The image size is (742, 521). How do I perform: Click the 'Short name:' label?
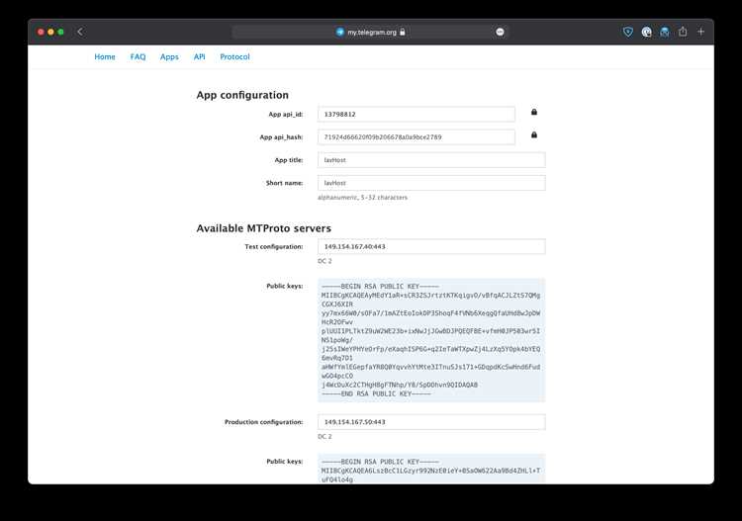coord(284,183)
